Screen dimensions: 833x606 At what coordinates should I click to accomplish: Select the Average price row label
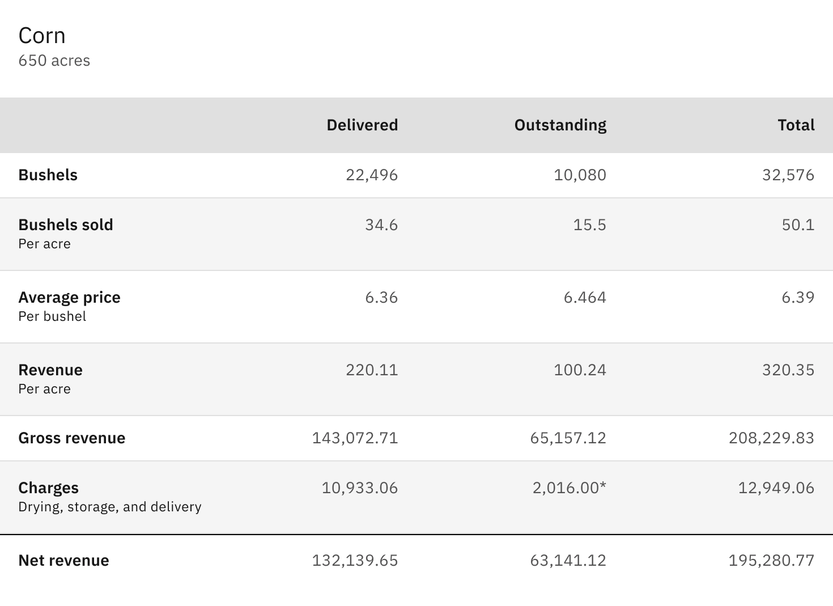[x=69, y=298]
